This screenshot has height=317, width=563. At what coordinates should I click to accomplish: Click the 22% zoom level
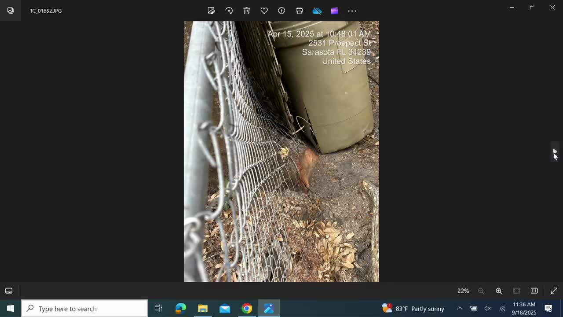(x=463, y=291)
